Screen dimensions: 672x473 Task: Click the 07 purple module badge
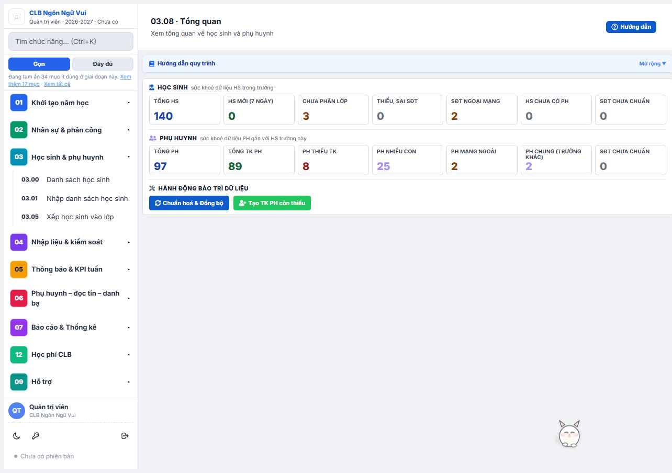coord(19,327)
